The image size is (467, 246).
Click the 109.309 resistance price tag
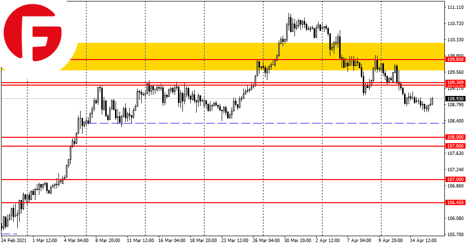455,82
